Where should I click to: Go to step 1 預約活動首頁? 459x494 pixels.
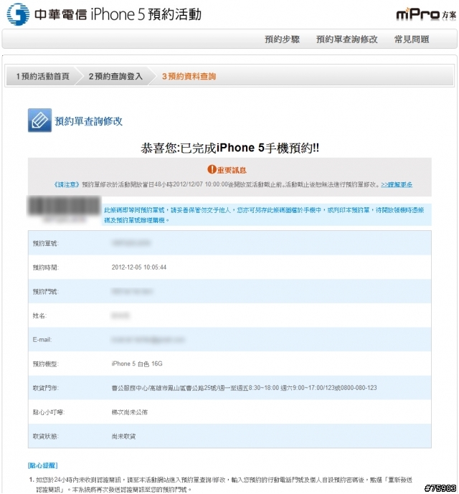42,76
